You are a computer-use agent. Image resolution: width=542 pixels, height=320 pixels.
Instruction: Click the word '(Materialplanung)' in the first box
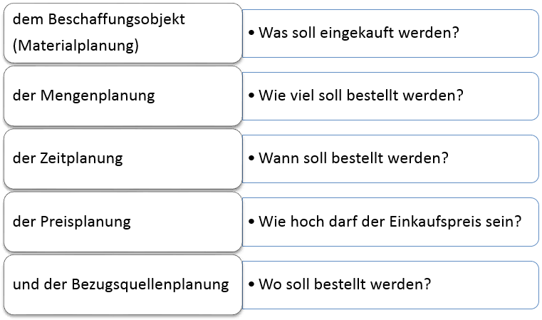coord(75,47)
